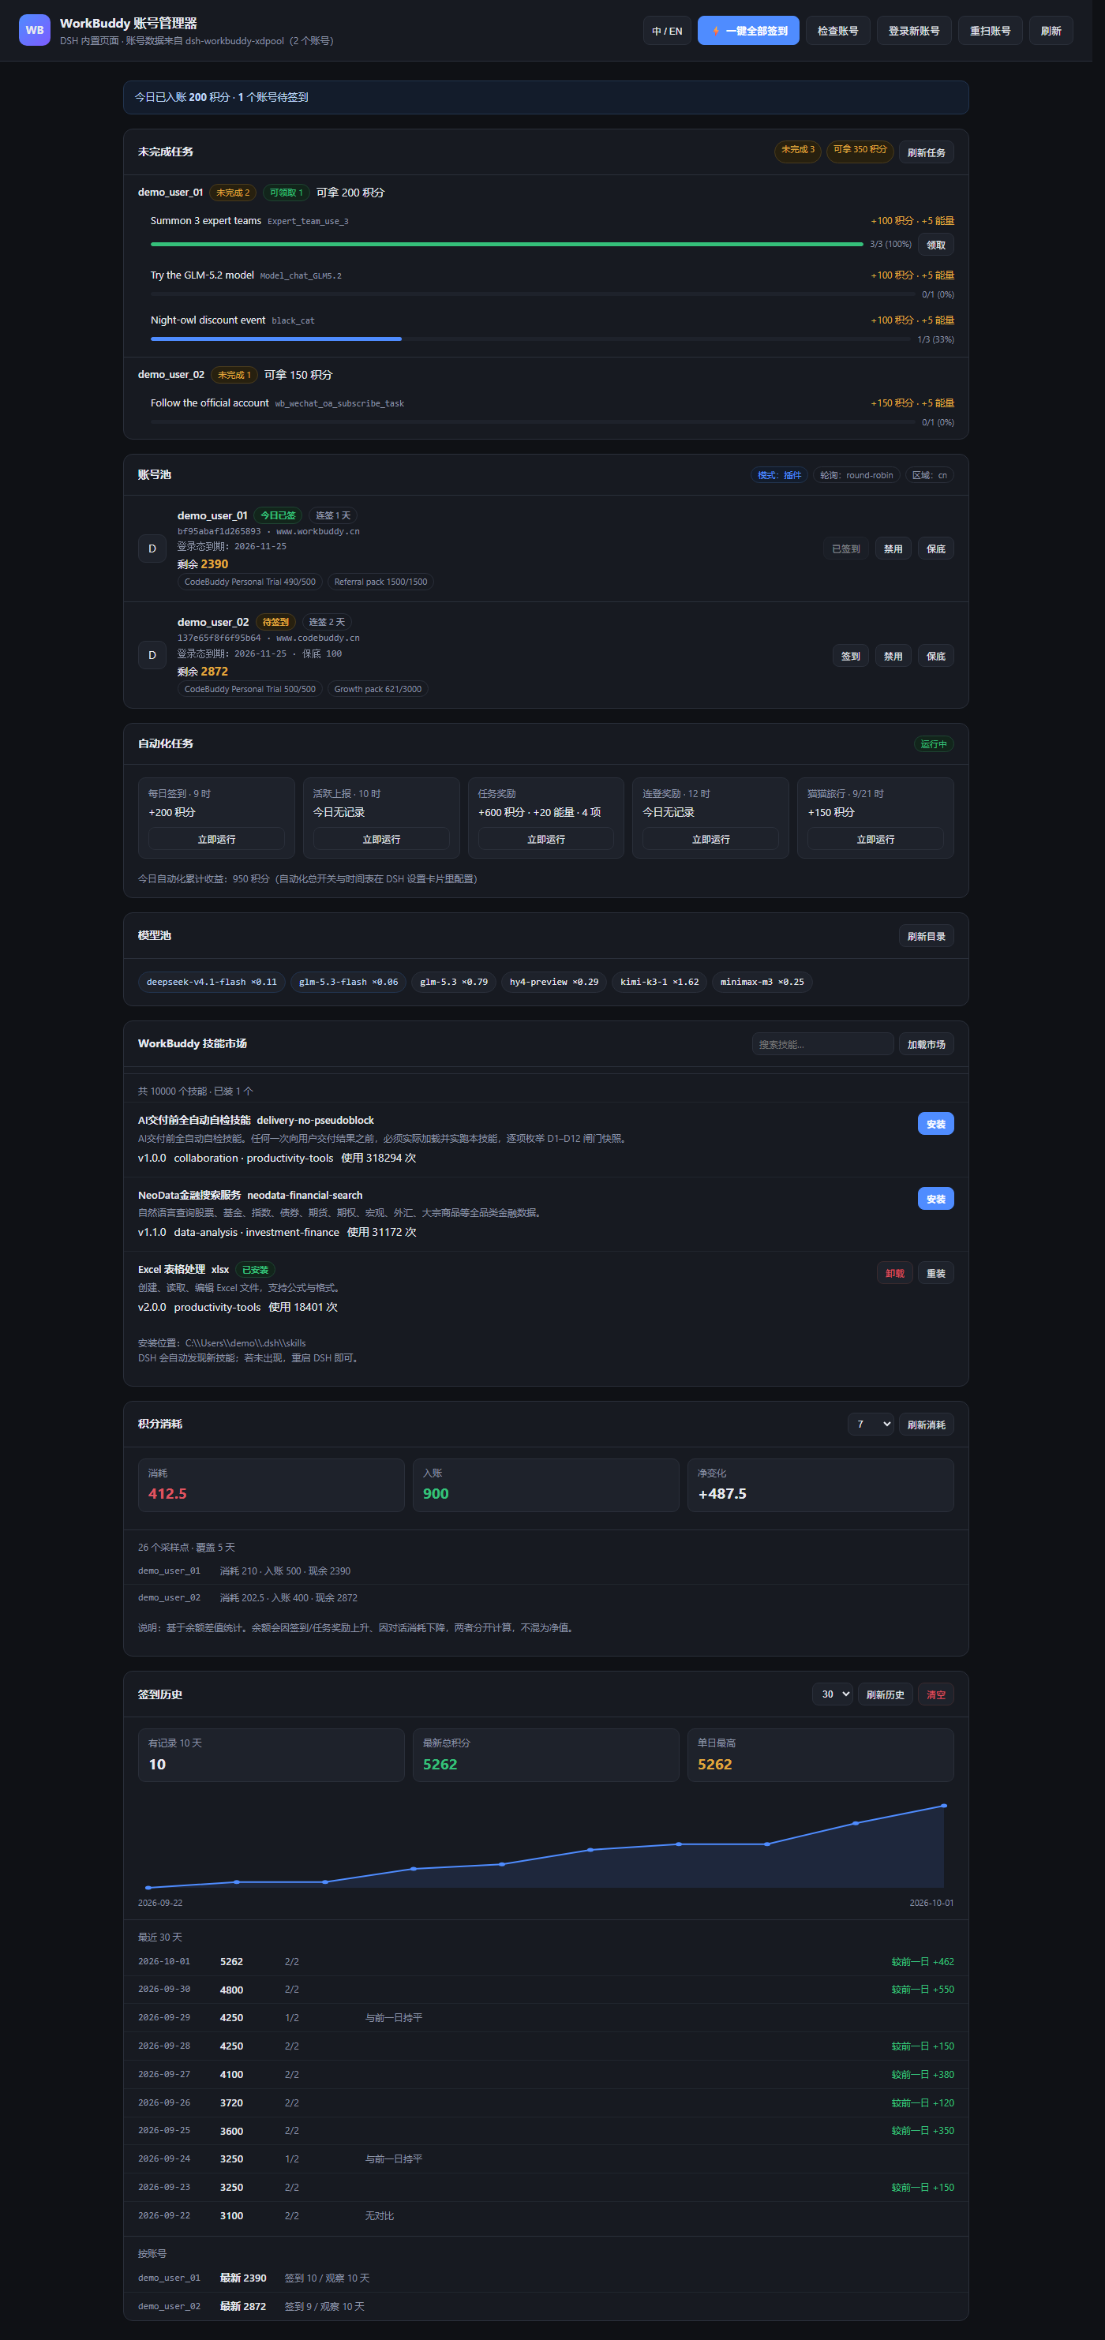Screen dimensions: 1105x2340
Task: Install the neodata-financial-search skill
Action: pos(936,1199)
